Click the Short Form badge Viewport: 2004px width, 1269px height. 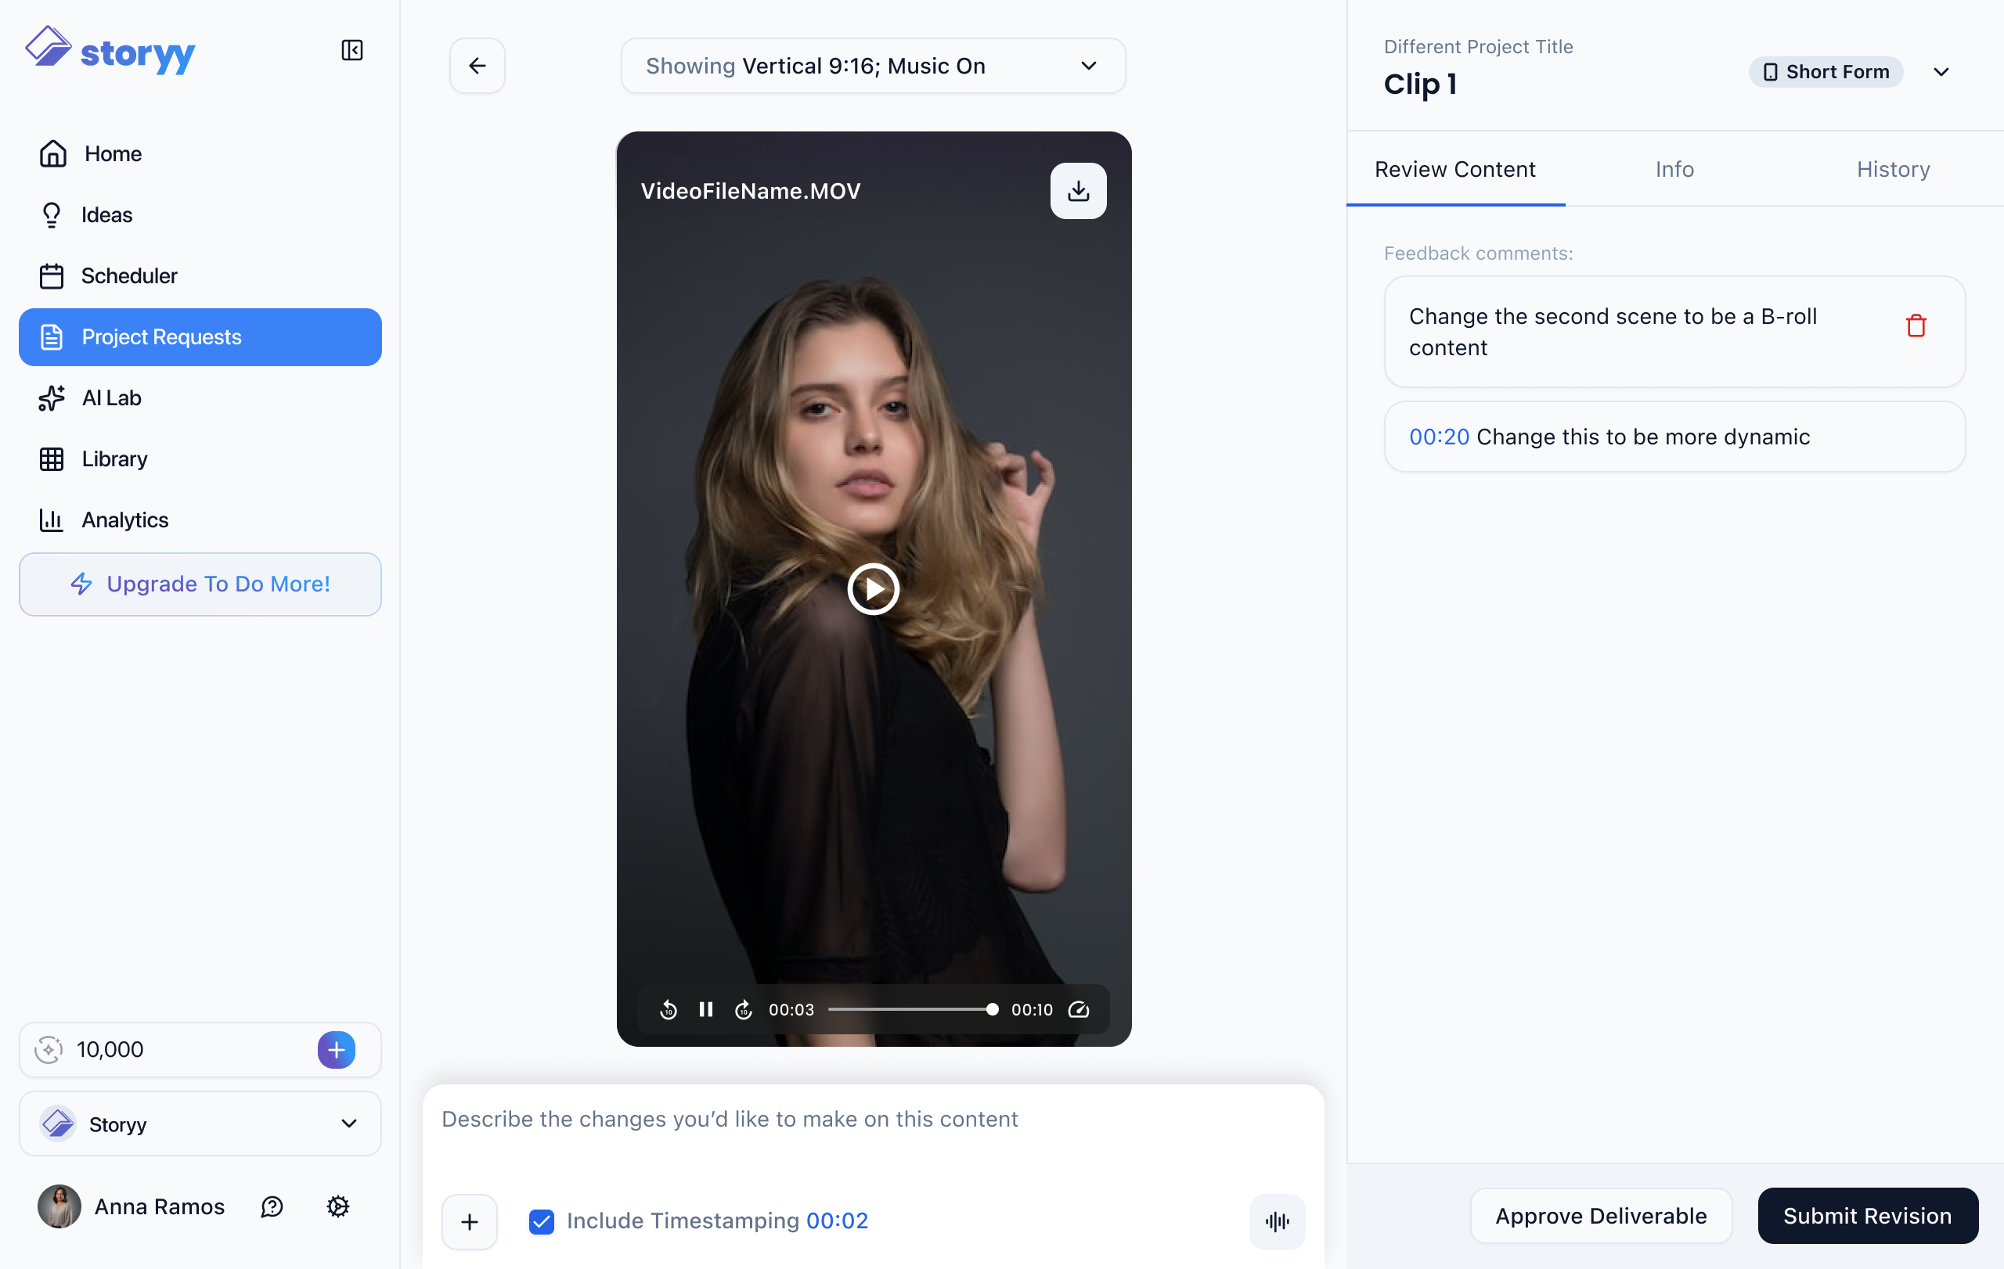[x=1826, y=71]
